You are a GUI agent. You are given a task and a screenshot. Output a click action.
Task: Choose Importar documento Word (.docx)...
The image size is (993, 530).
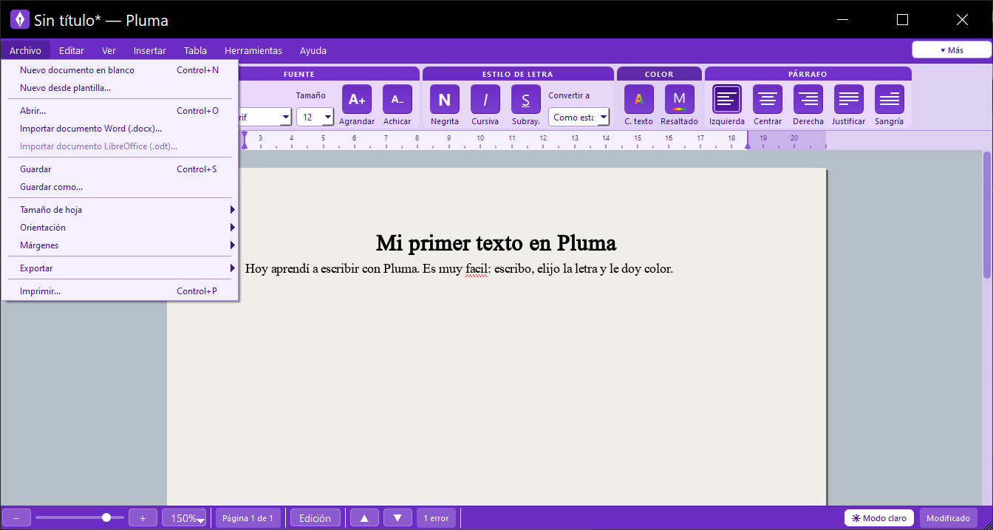pyautogui.click(x=120, y=129)
